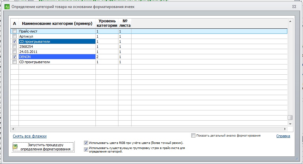This screenshot has height=164, width=303.
Task: Check the last CD проигрыватели row checkbox
Action: point(14,62)
